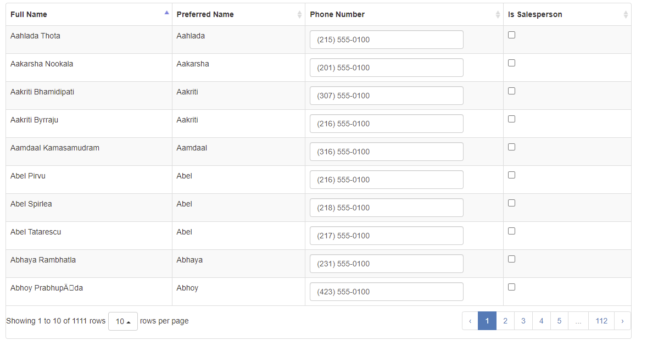
Task: Enable salesperson status for Abhaya Rambhatla
Action: click(511, 259)
